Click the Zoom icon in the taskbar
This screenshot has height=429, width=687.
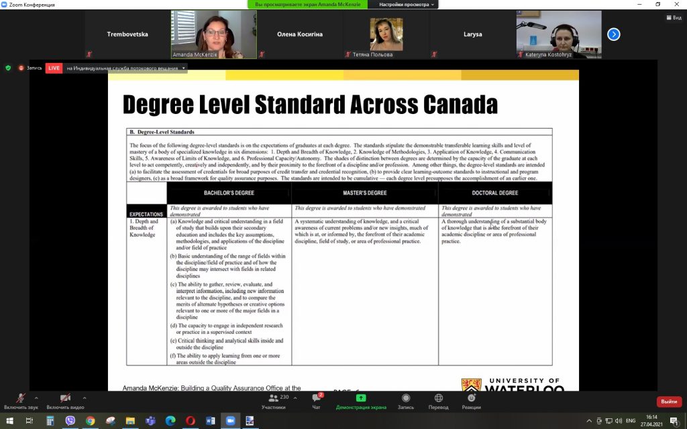tap(231, 421)
